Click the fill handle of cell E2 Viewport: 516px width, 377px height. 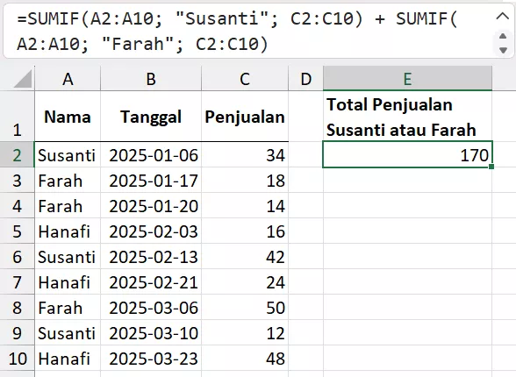[491, 167]
